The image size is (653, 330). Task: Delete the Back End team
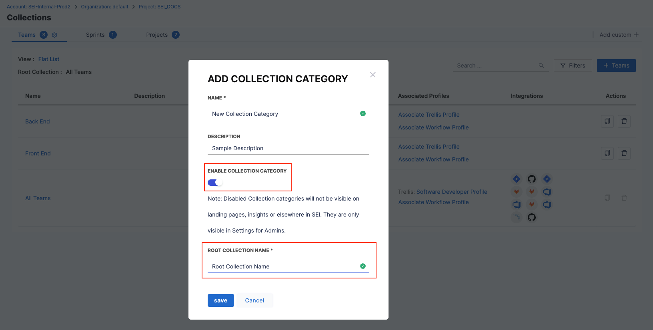[x=624, y=121]
